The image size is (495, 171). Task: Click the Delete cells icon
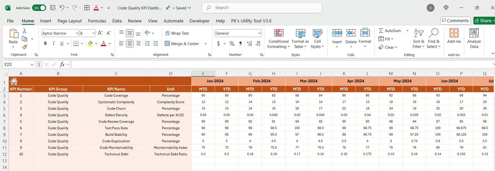pyautogui.click(x=351, y=33)
